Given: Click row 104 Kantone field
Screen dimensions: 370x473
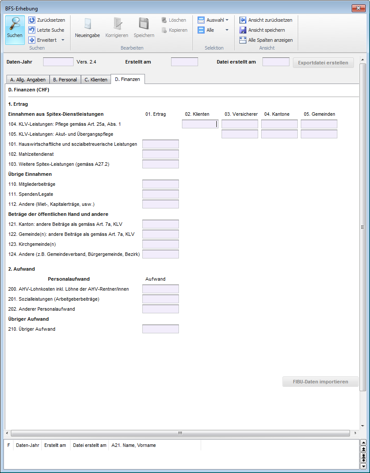Looking at the screenshot, I should click(279, 124).
